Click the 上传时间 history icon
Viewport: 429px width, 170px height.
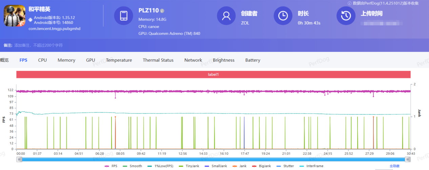tap(346, 16)
